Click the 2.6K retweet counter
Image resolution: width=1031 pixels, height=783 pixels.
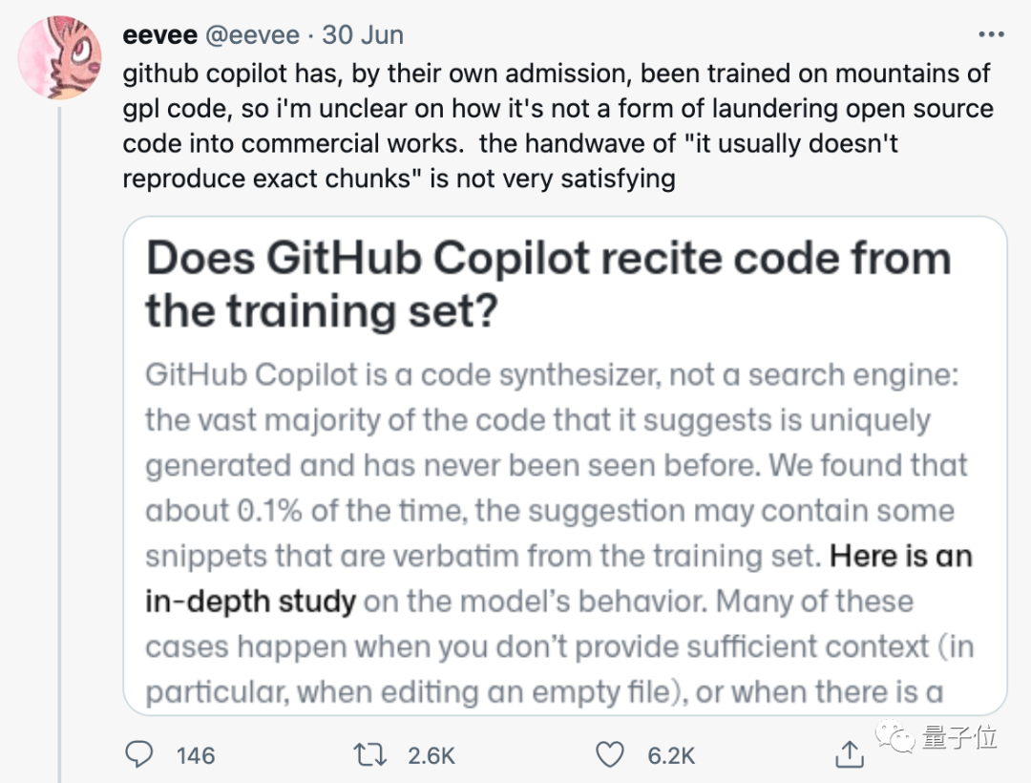430,755
